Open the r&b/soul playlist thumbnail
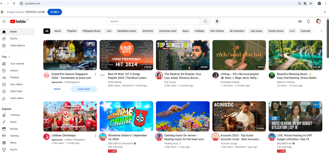 coord(239,55)
